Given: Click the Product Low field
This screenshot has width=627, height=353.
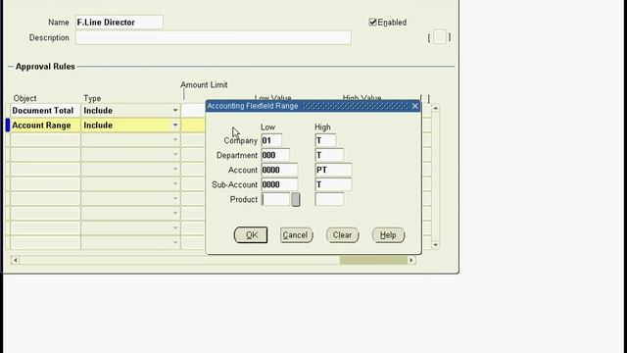Looking at the screenshot, I should (x=275, y=199).
